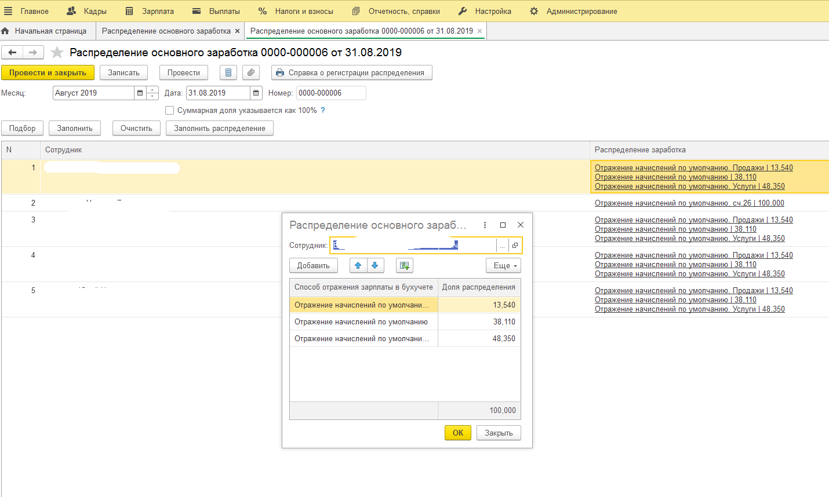829x497 pixels.
Task: Enable 'Суммарная доля указывается как 100%' checkbox
Action: [x=170, y=110]
